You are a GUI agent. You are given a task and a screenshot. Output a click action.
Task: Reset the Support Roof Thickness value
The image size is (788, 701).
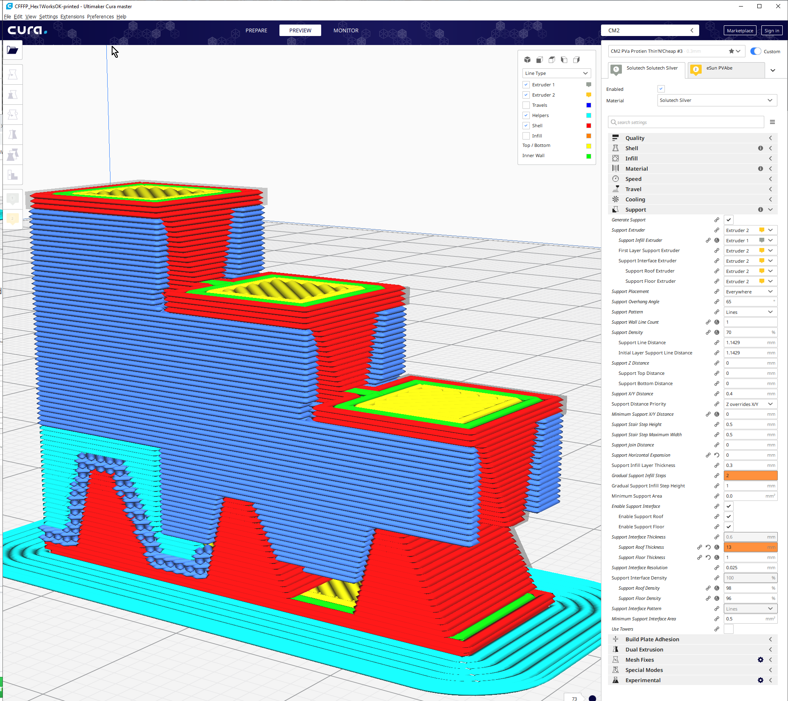coord(708,547)
